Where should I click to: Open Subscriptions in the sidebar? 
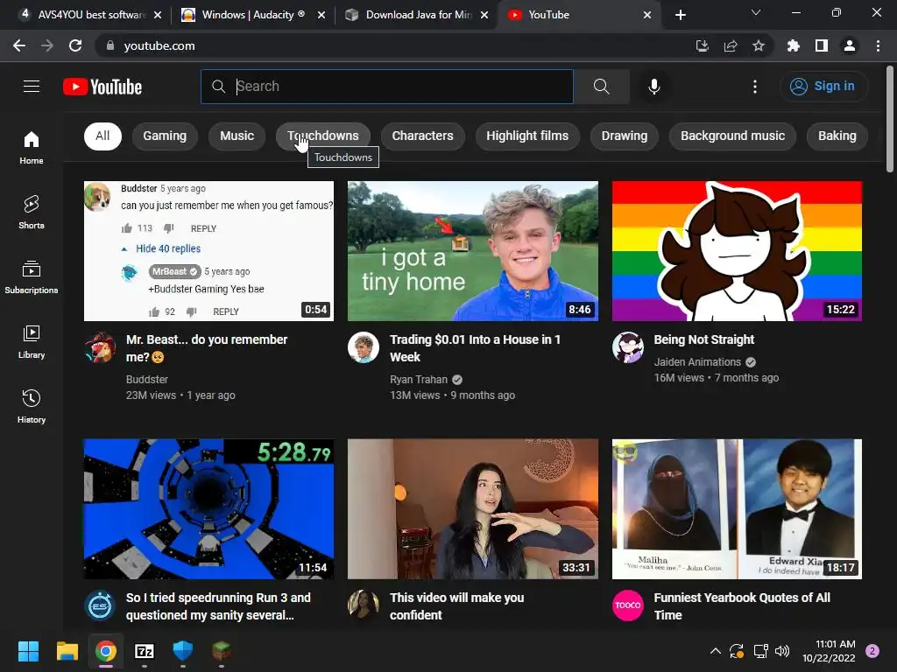pyautogui.click(x=32, y=276)
